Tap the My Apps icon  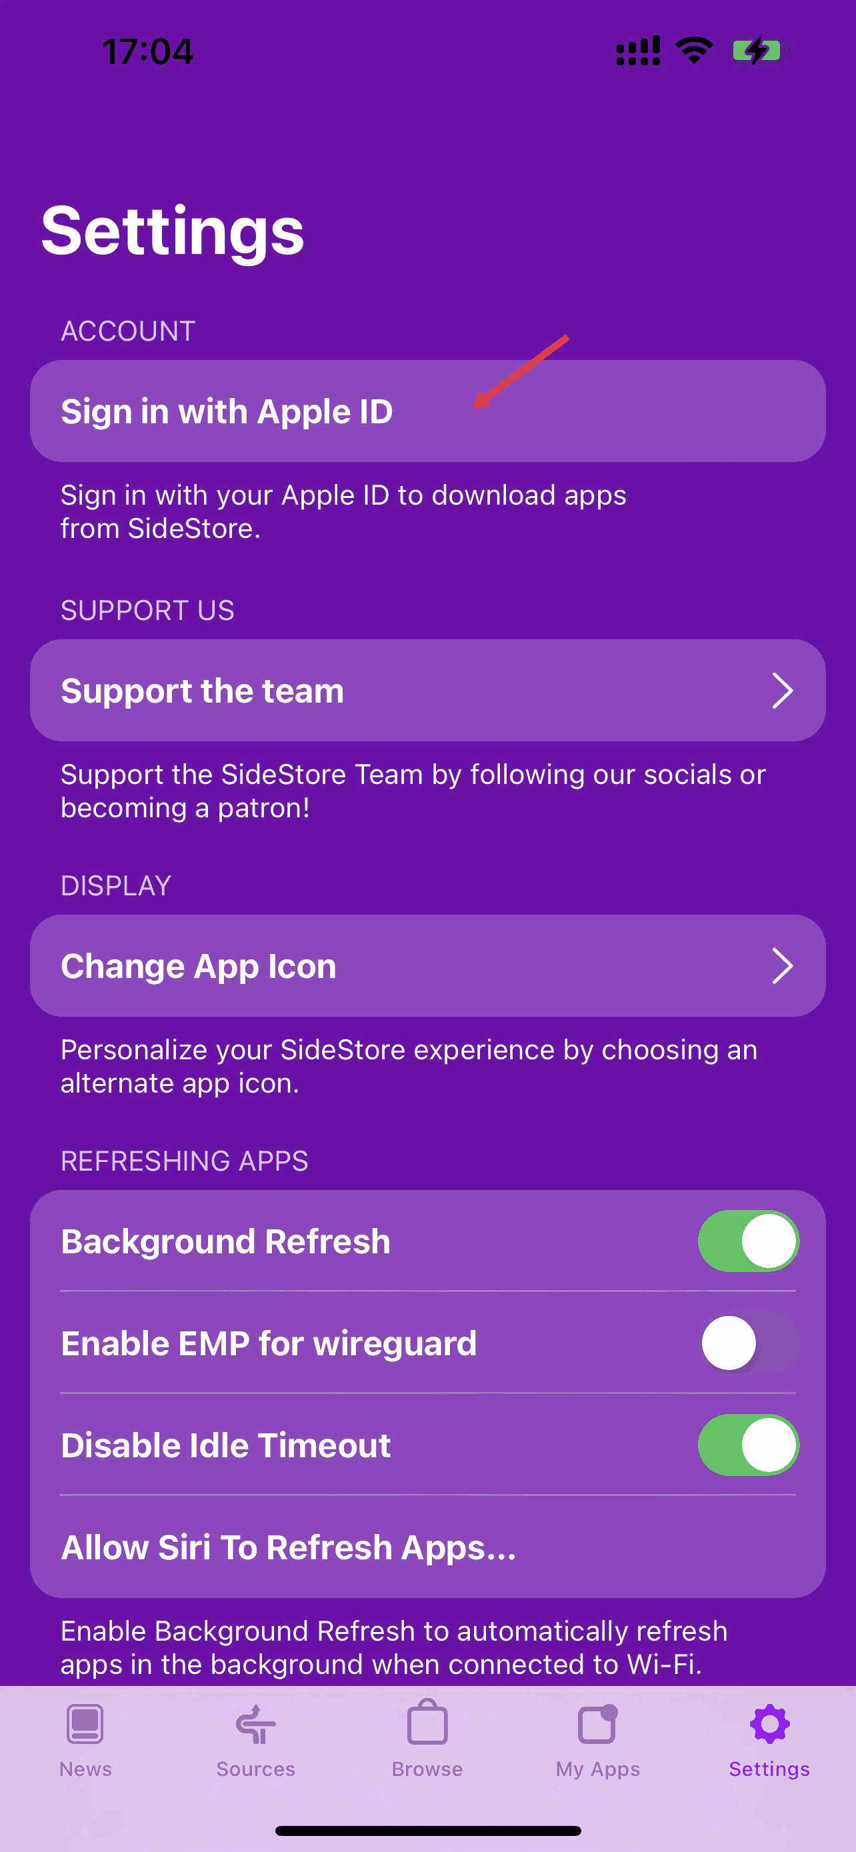click(x=597, y=1723)
